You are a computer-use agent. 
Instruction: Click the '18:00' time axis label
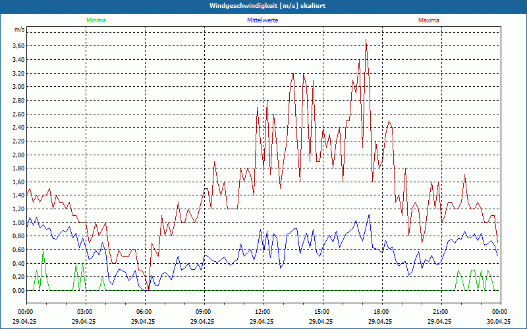click(382, 312)
